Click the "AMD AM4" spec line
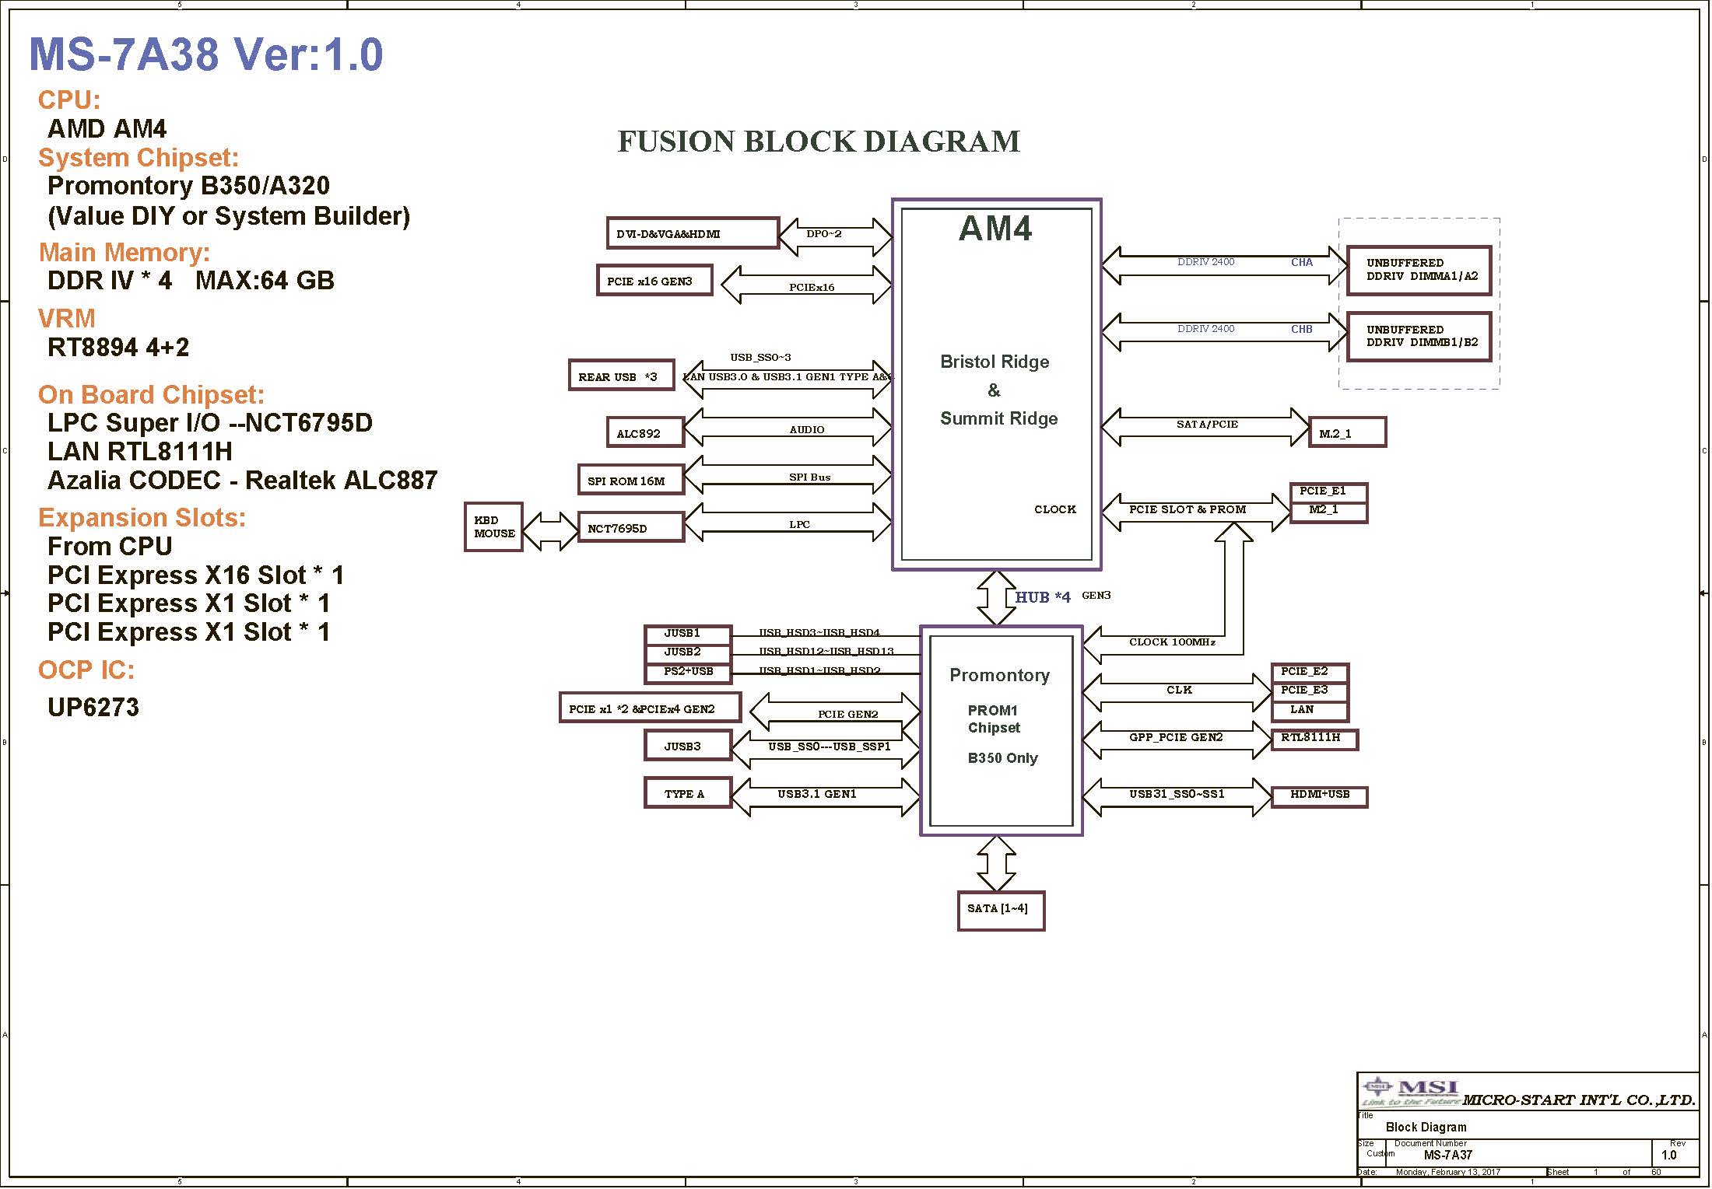Viewport: 1712px width, 1189px height. tap(107, 128)
